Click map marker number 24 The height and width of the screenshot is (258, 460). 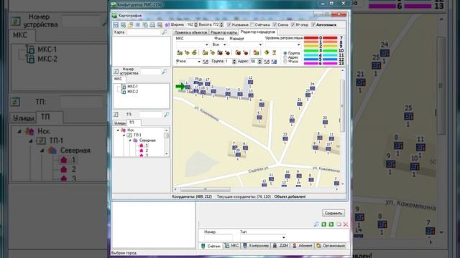click(313, 88)
